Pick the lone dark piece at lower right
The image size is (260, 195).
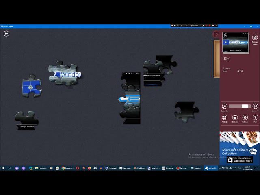(186, 112)
